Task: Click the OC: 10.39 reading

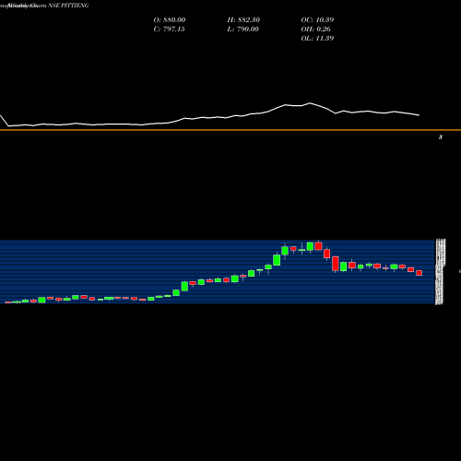Action: (x=317, y=20)
